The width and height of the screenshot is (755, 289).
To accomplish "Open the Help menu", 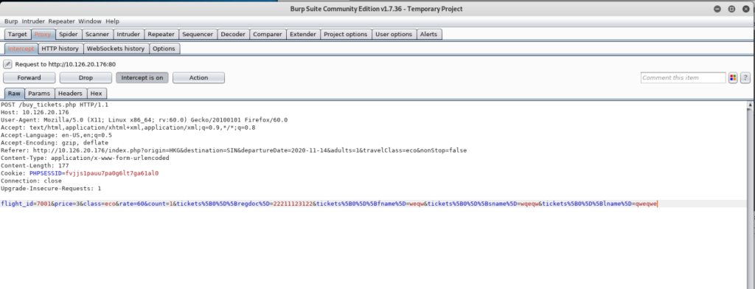I will (x=112, y=21).
